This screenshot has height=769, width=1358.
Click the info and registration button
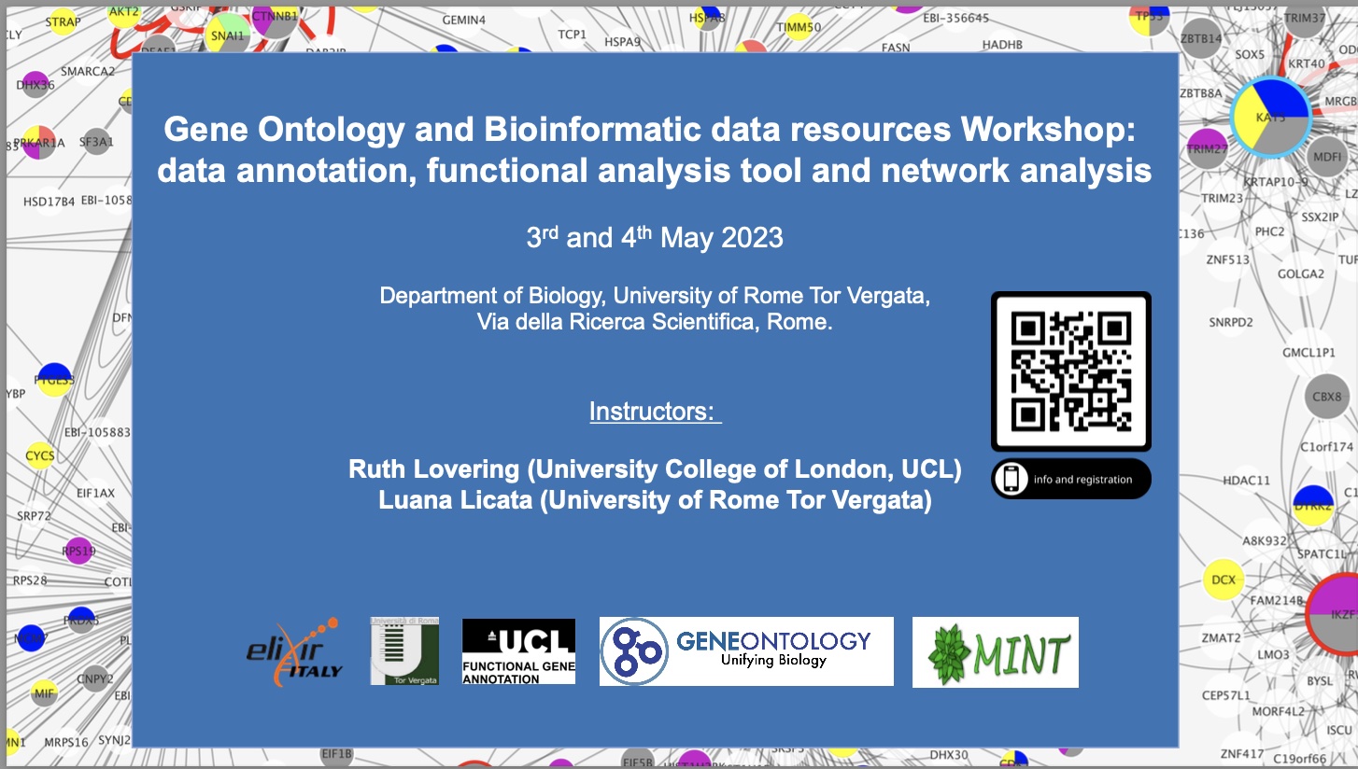point(1069,479)
